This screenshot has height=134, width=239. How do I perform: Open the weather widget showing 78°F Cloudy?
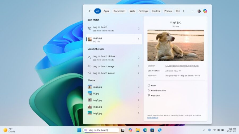9,130
